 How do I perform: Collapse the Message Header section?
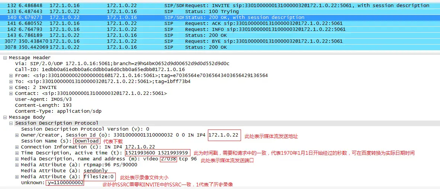5,58
